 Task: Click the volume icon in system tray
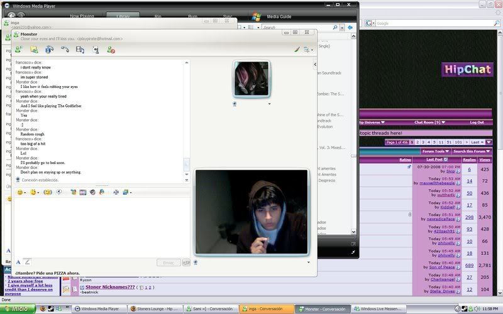tap(478, 309)
